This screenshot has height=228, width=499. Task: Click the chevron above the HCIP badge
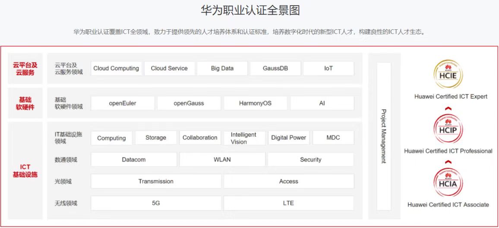448,108
